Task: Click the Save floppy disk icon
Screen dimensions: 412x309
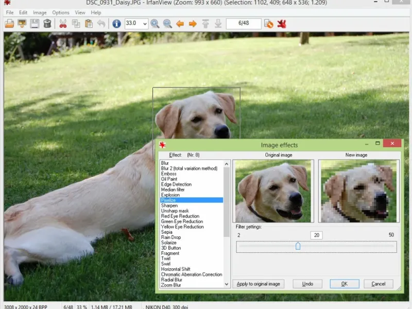Action: (x=35, y=23)
